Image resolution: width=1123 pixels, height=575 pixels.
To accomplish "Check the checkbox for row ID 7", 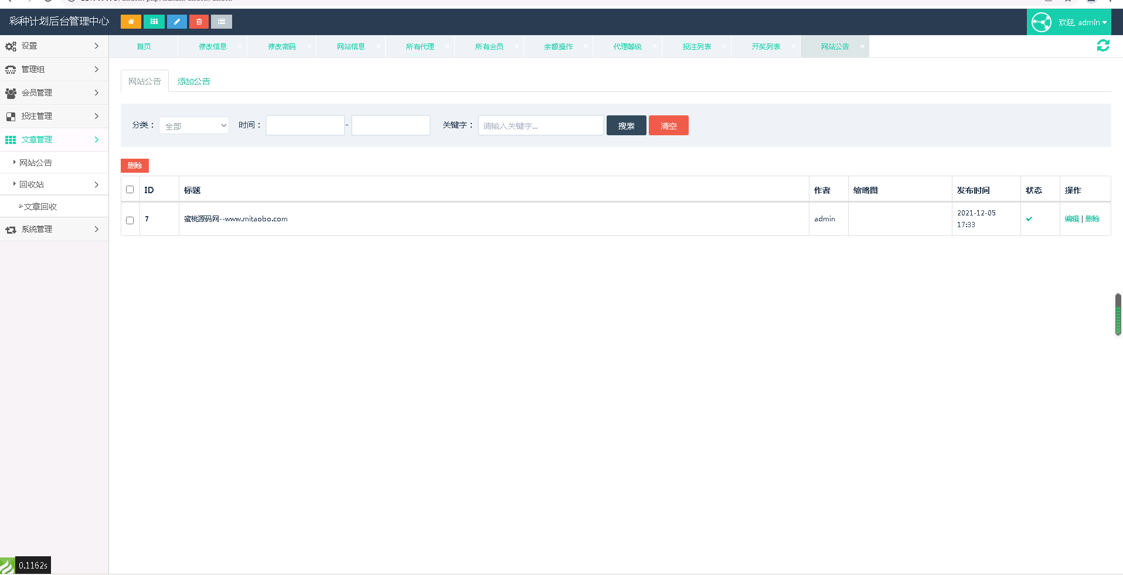I will (130, 220).
